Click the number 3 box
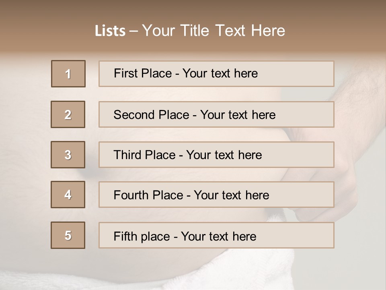This screenshot has height=290, width=386. pyautogui.click(x=68, y=155)
